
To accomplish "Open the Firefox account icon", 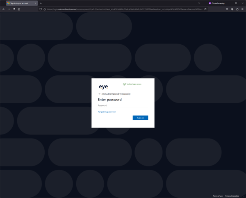I will 232,9.
